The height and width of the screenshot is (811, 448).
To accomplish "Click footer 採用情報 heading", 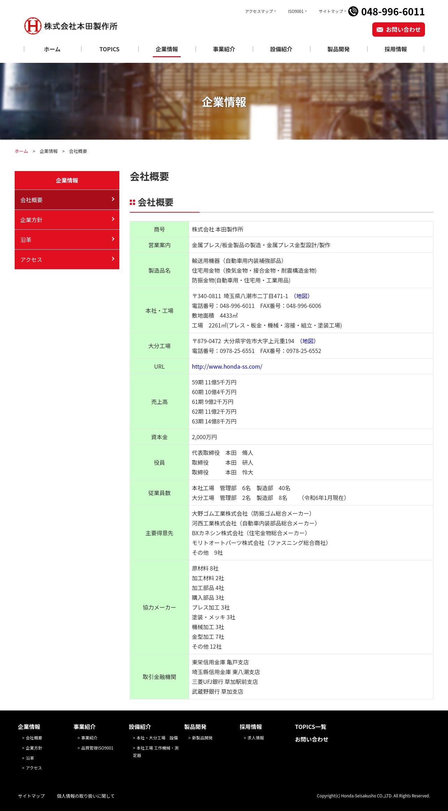I will 251,727.
